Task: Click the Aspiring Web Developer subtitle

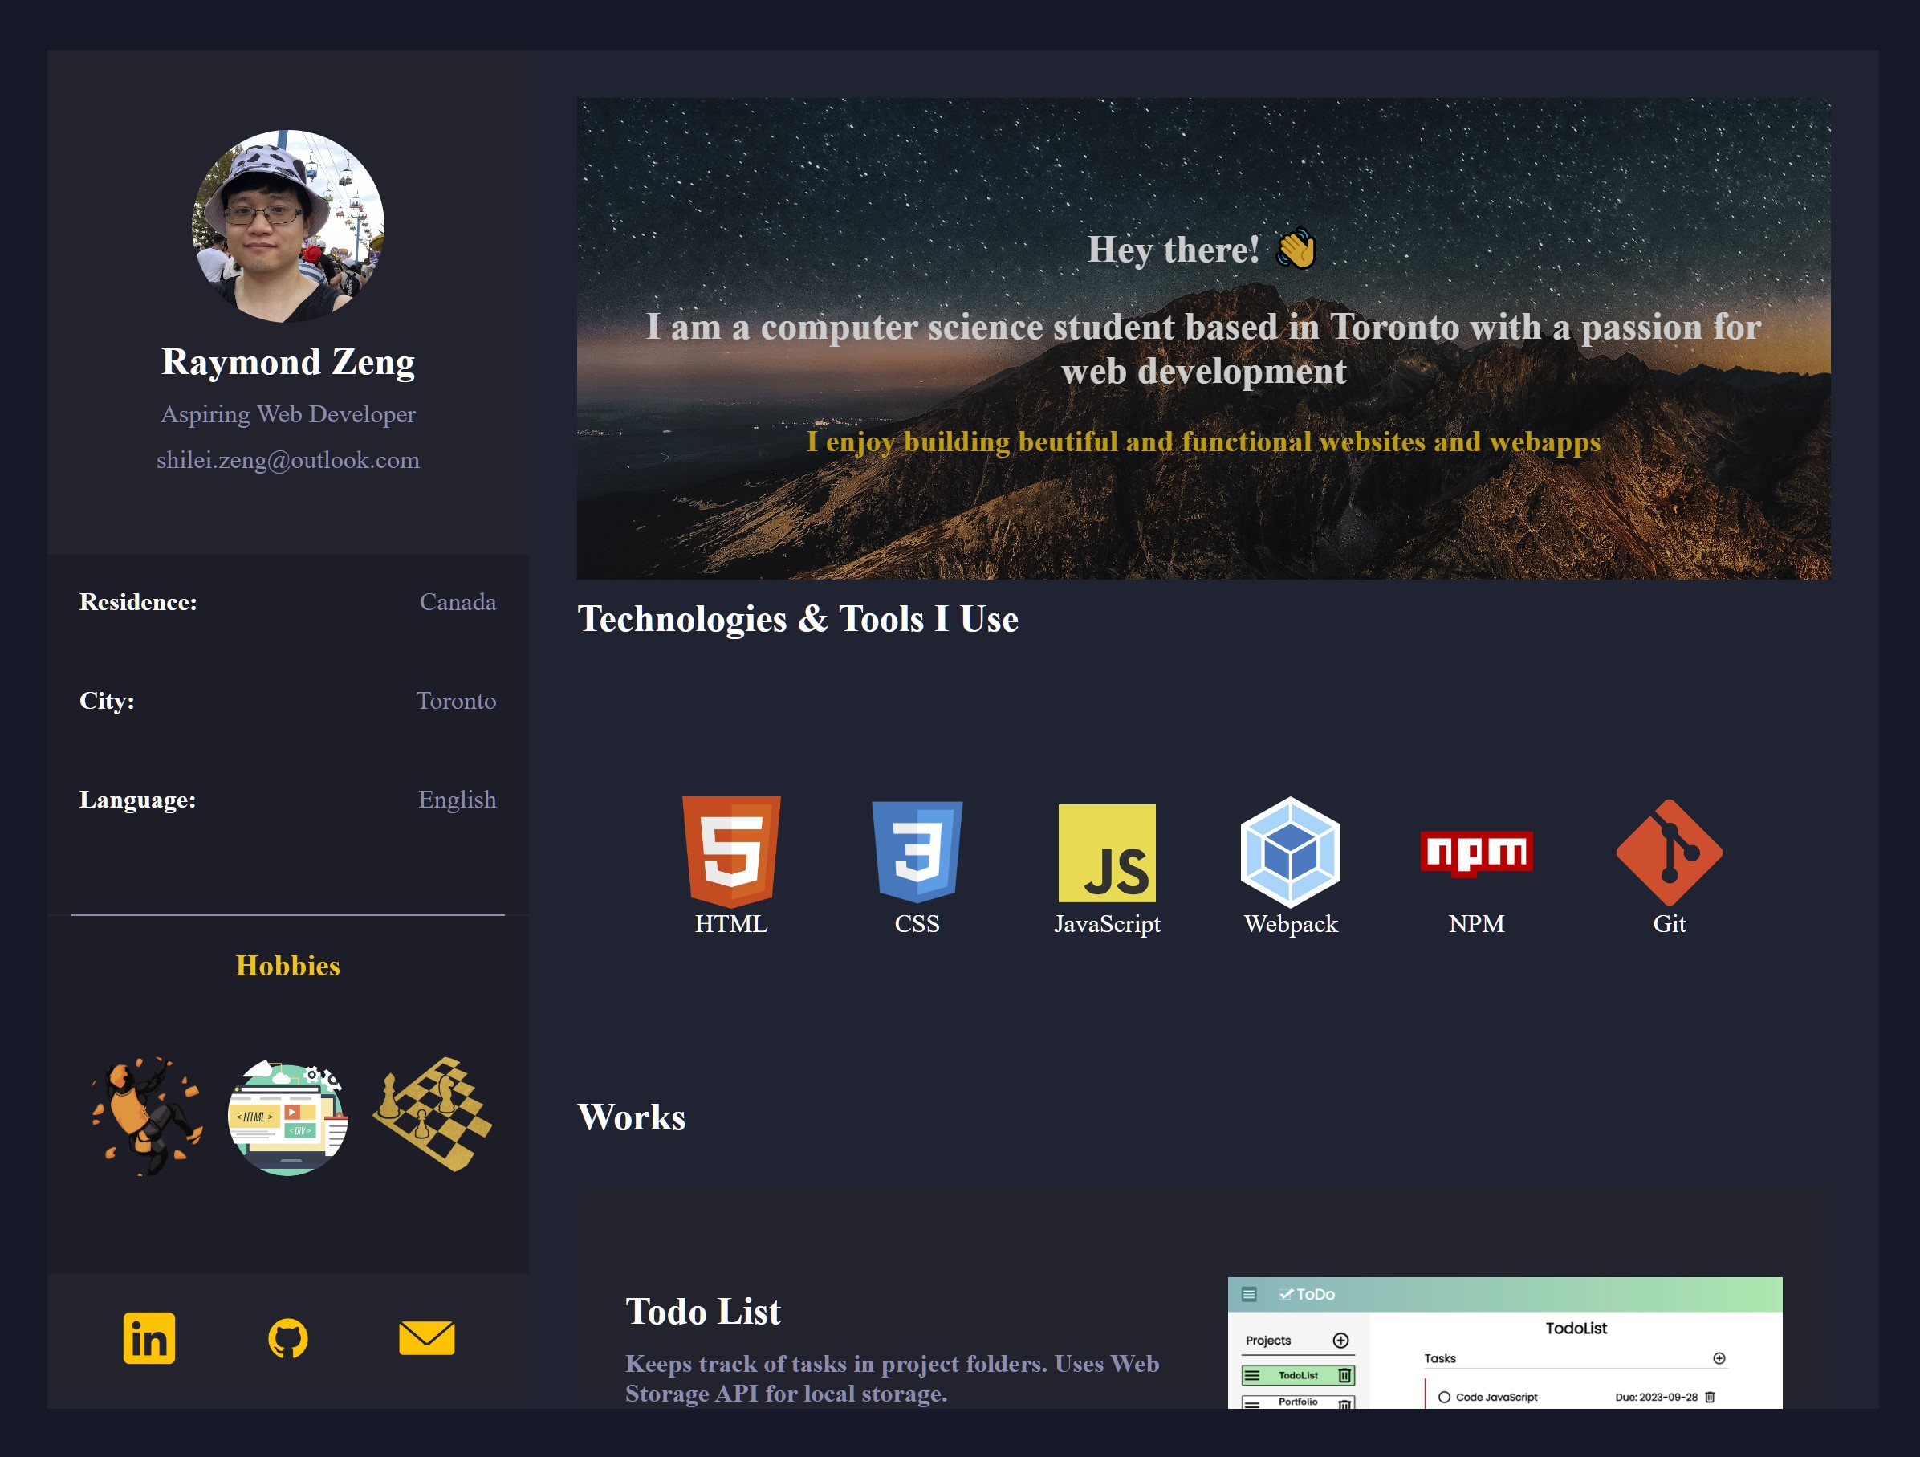Action: click(x=288, y=414)
